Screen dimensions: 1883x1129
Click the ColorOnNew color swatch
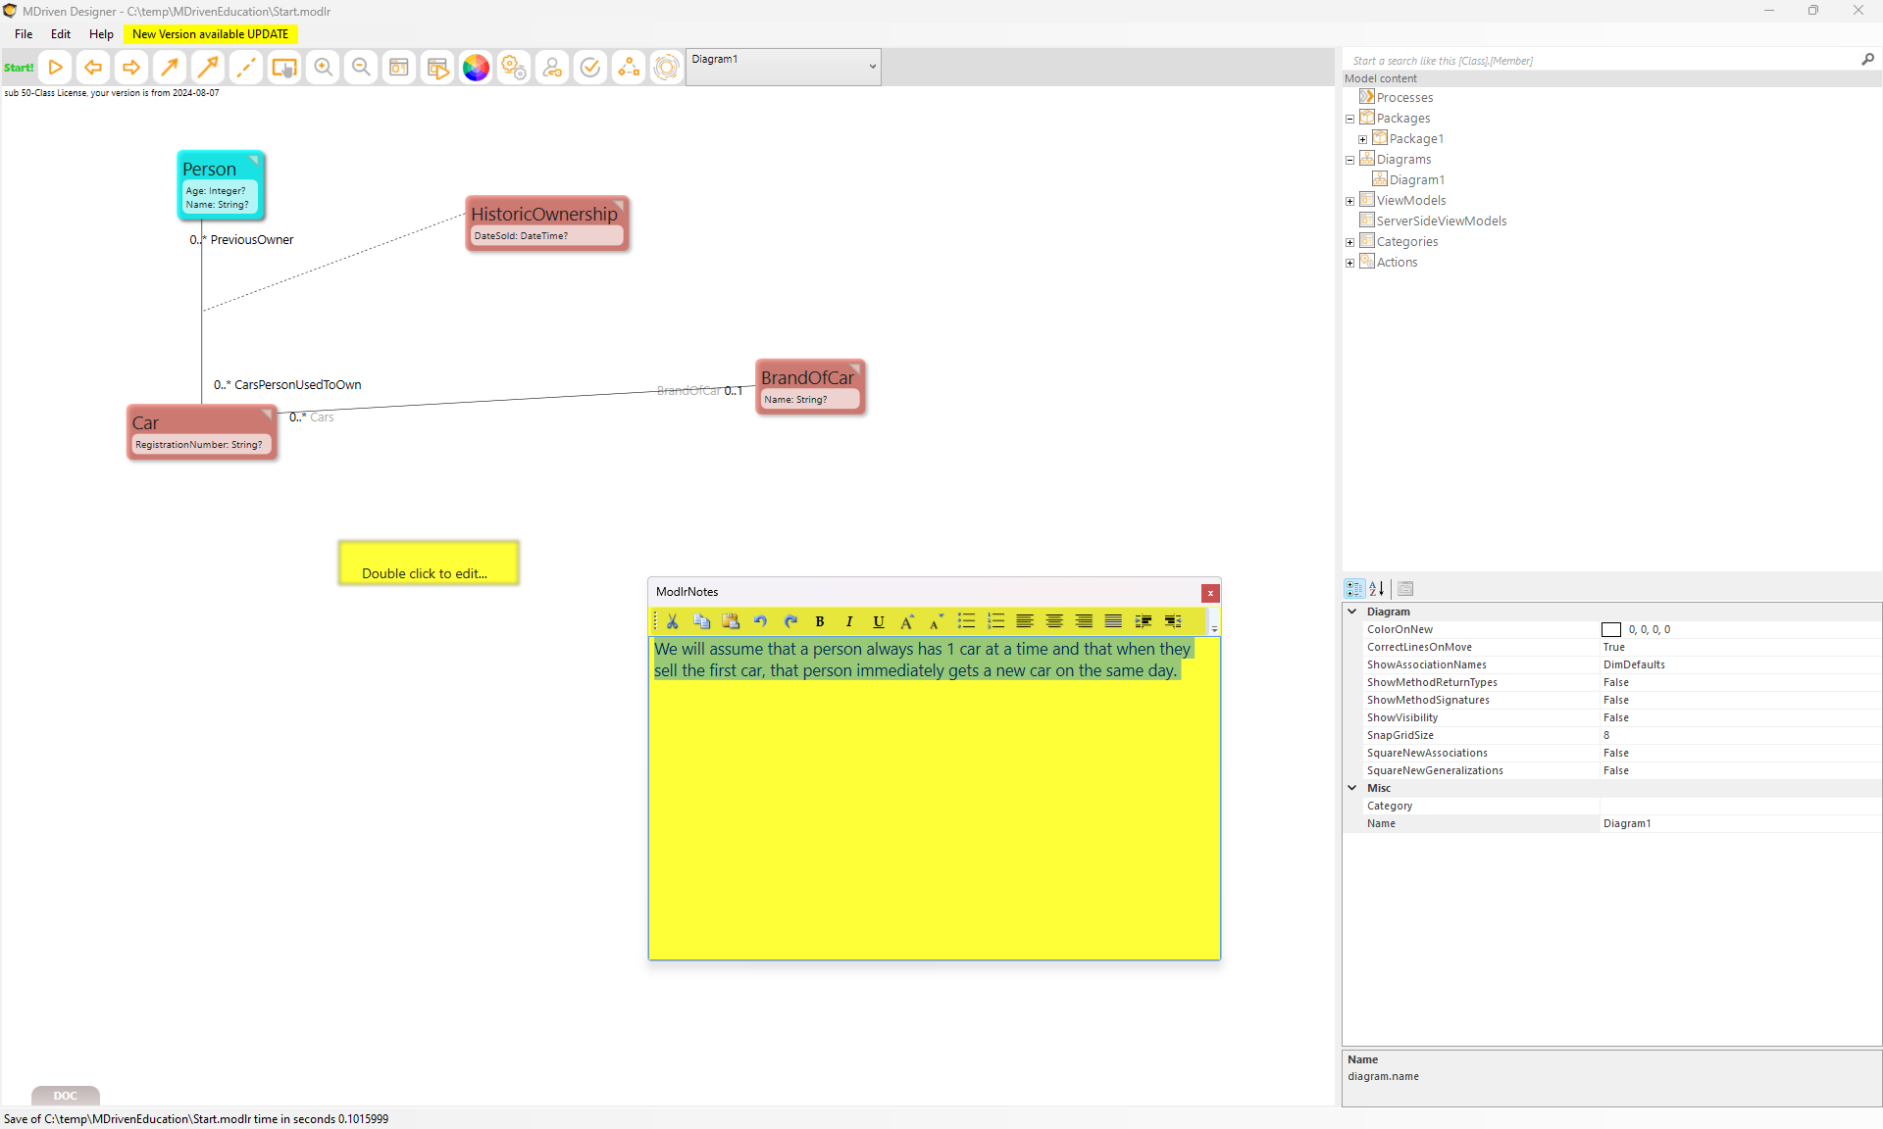(1610, 630)
